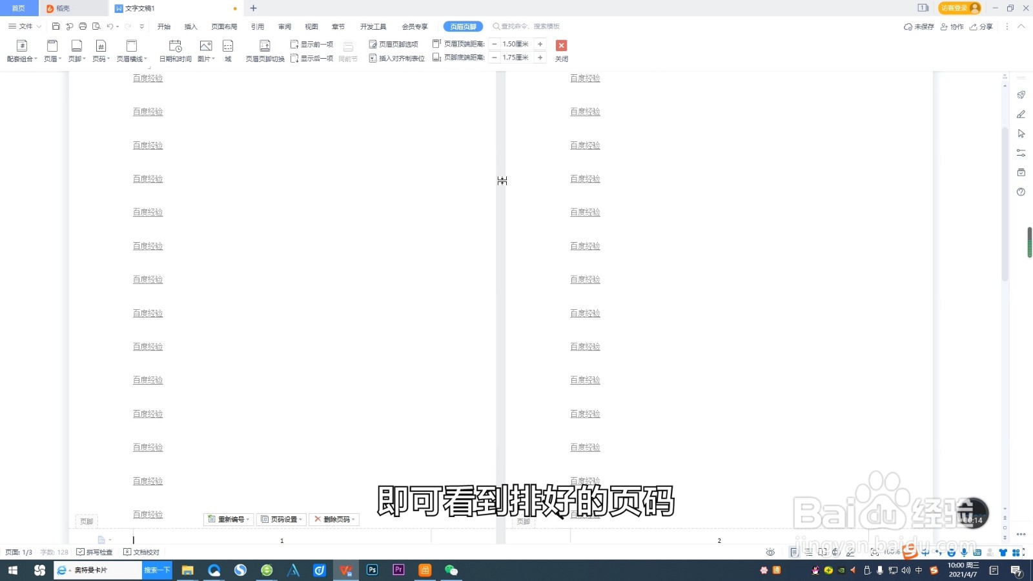The image size is (1033, 581).
Task: Switch to outline view in the status bar
Action: click(808, 552)
